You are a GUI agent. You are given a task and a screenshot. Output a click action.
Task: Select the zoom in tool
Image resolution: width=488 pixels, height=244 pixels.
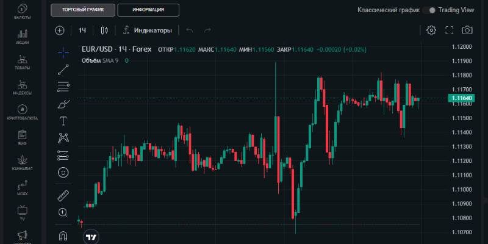[x=63, y=212]
